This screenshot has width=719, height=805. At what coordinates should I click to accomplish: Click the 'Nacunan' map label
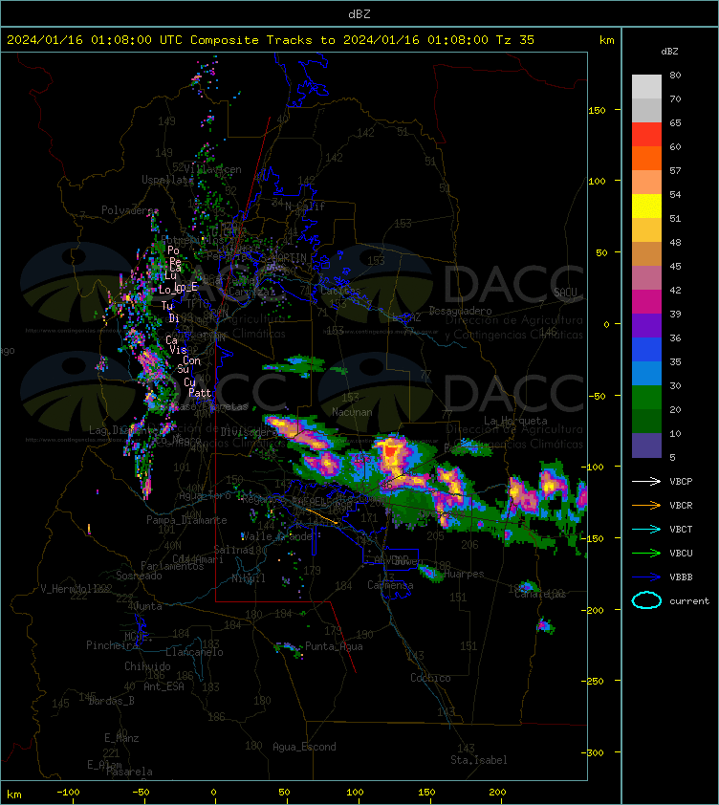tap(352, 412)
